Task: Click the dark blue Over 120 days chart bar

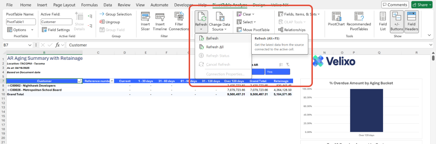Action: pyautogui.click(x=366, y=110)
